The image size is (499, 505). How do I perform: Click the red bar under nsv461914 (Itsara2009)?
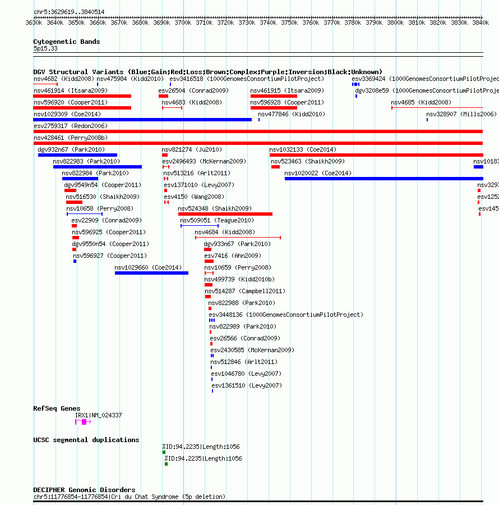point(82,96)
